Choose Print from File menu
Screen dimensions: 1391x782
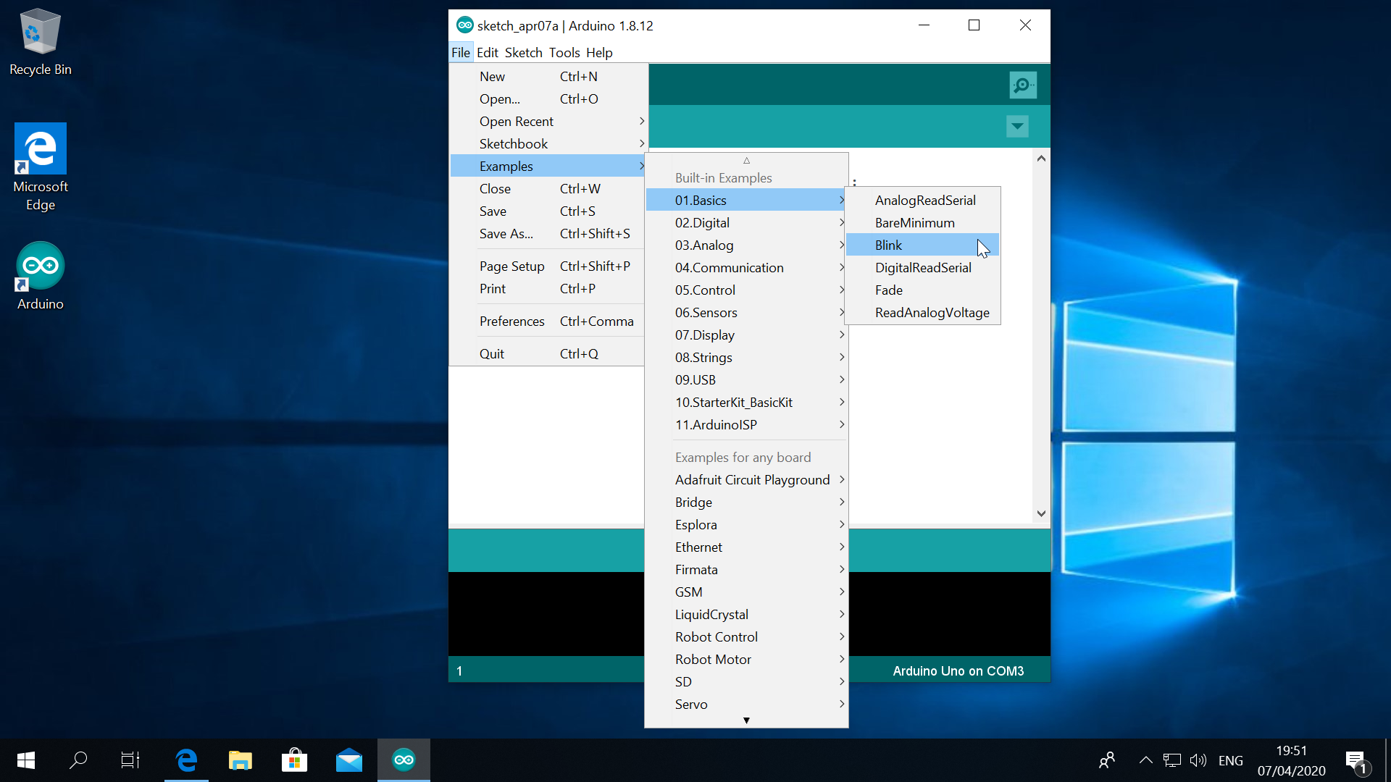click(548, 289)
